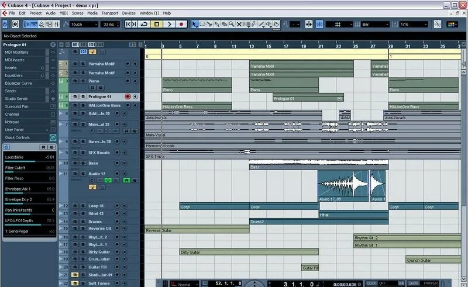Click the Stop transport button

pyautogui.click(x=157, y=24)
